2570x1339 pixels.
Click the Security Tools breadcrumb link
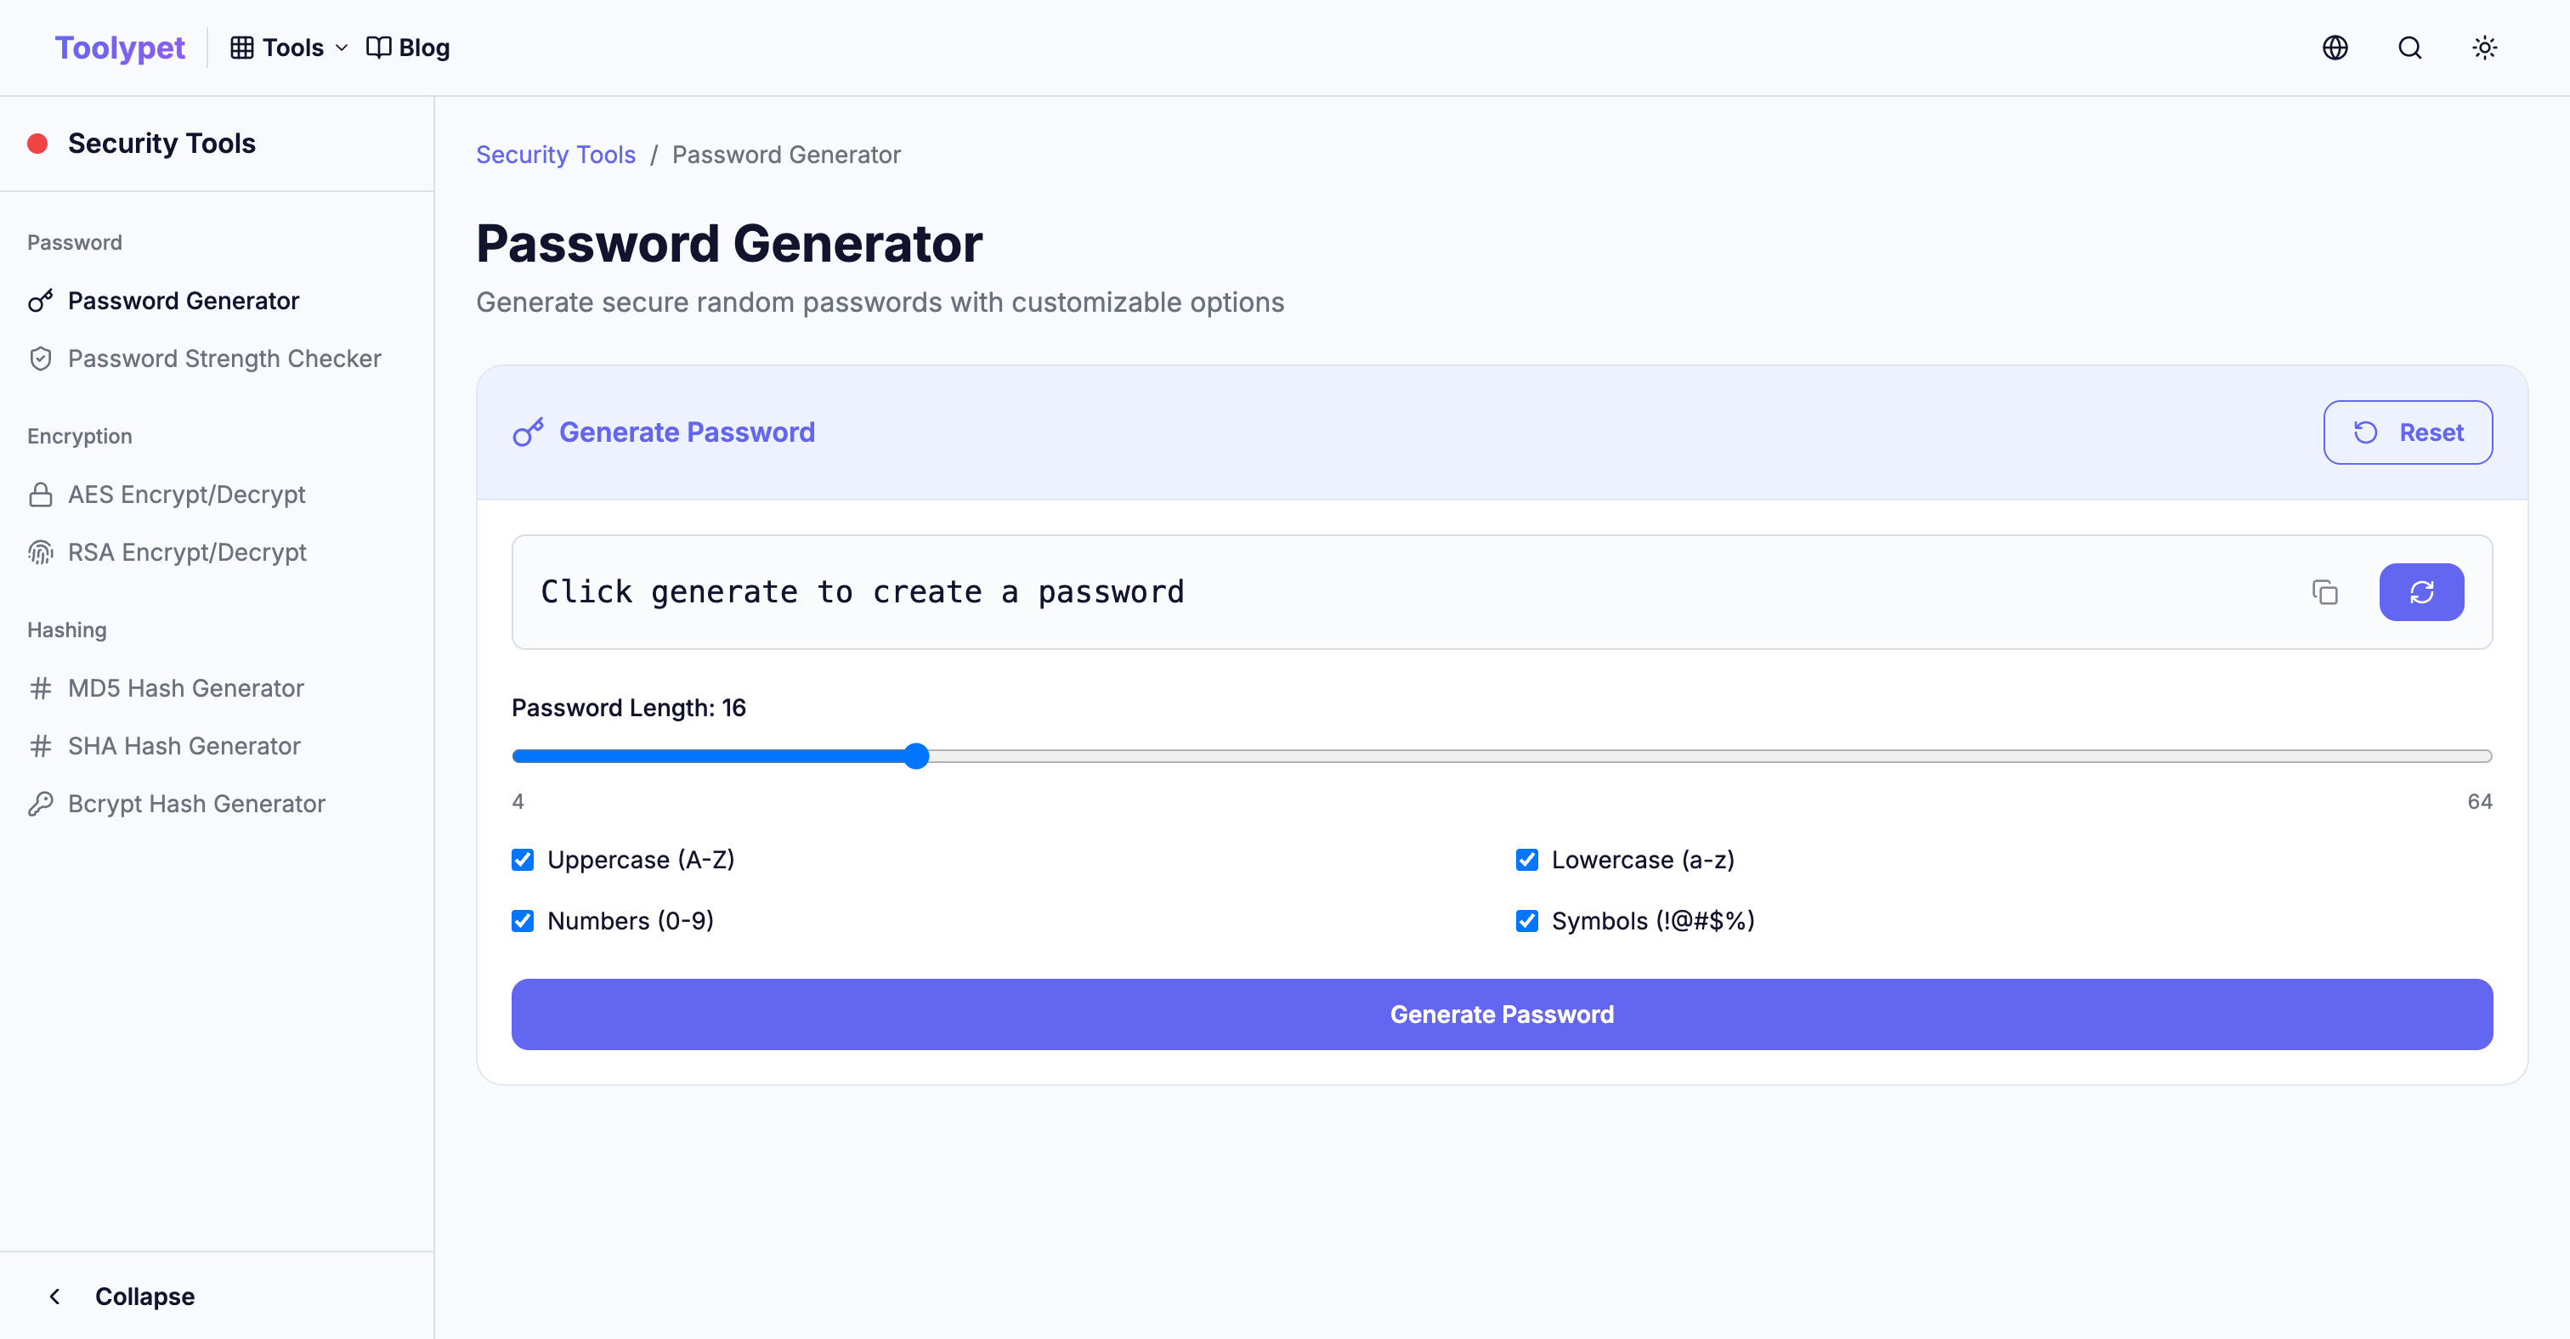555,155
